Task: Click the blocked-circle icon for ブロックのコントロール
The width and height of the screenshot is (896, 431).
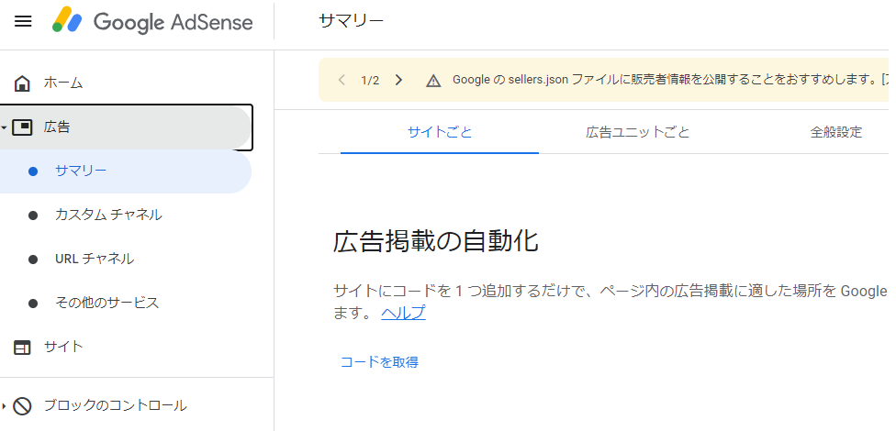Action: click(x=23, y=405)
